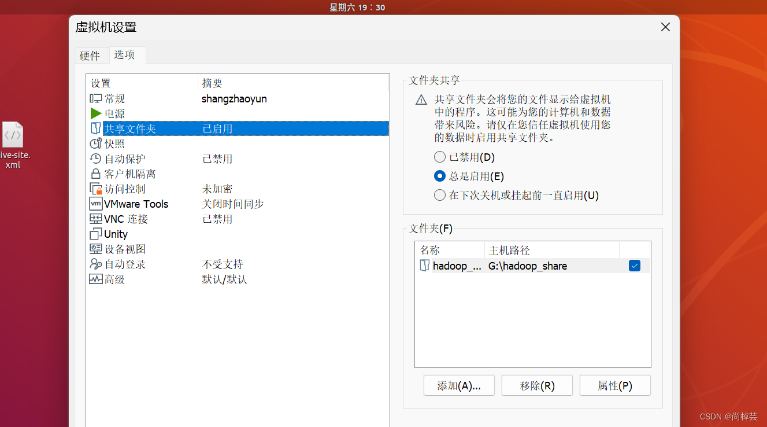Screen dimensions: 767x427
Task: Click the 关闭时间同步 summary text
Action: 233,204
